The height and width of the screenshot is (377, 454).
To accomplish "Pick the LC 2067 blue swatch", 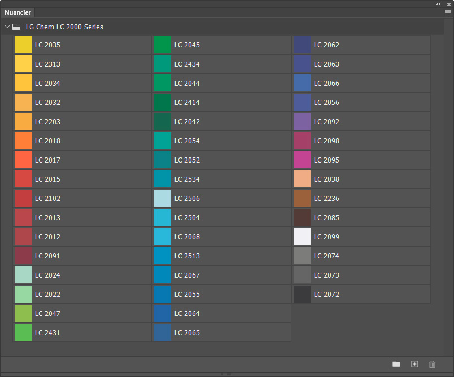I will coord(163,275).
